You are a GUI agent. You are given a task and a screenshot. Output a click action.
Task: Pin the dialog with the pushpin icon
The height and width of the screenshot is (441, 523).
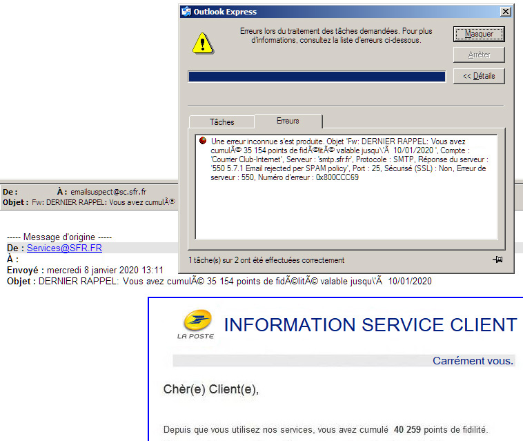498,260
